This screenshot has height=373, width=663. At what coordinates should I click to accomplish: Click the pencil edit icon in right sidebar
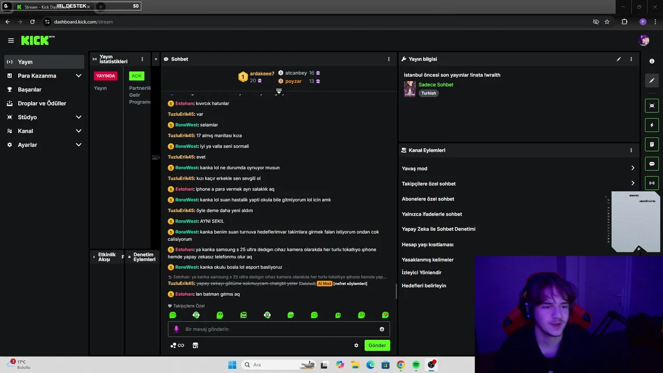[652, 80]
